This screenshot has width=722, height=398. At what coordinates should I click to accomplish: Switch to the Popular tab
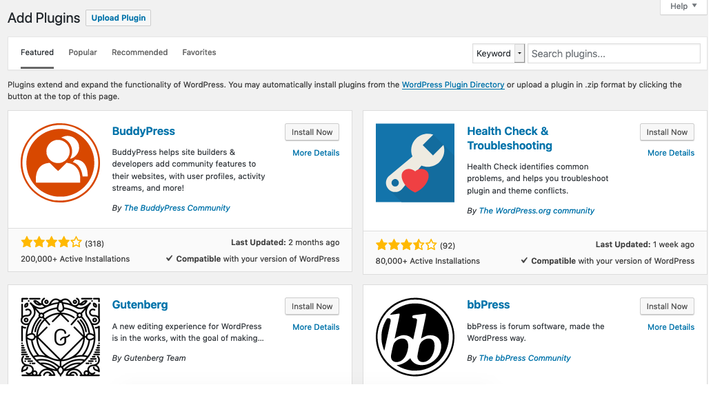pos(82,52)
